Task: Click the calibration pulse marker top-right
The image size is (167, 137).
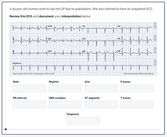Action: (155, 25)
